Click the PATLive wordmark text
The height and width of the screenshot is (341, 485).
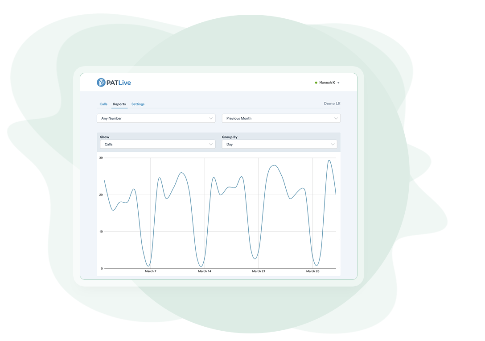point(119,83)
